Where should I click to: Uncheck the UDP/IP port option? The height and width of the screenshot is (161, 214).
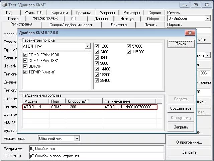25,66
